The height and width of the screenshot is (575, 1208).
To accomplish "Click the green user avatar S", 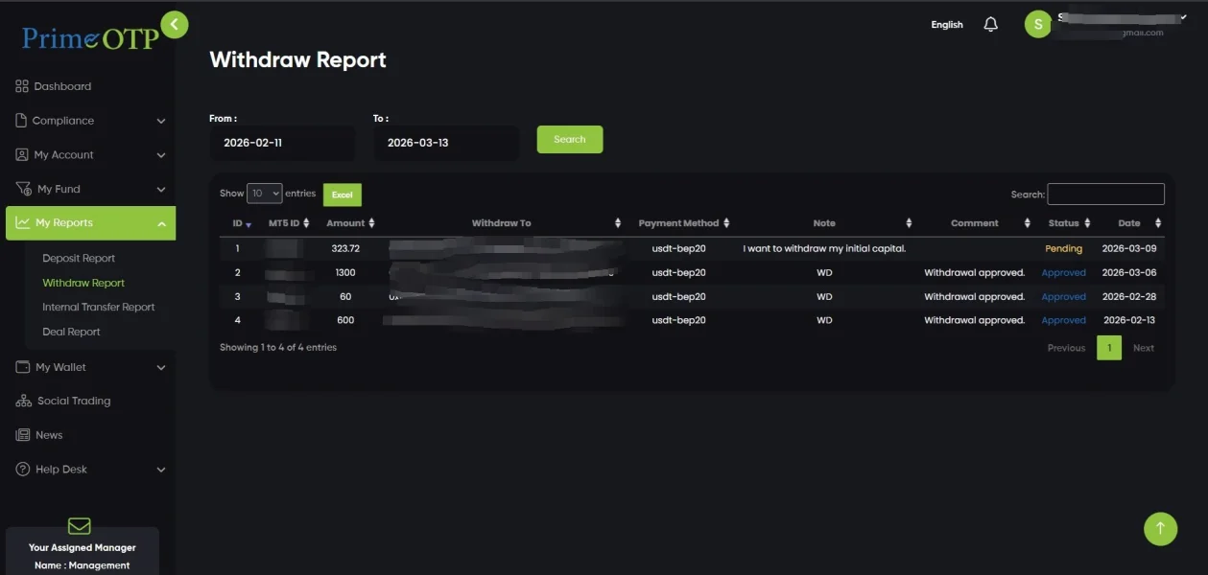I will (x=1038, y=24).
